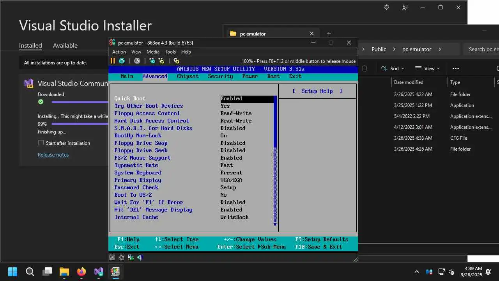Select the Main BIOS menu tab
This screenshot has width=499, height=281.
(127, 76)
